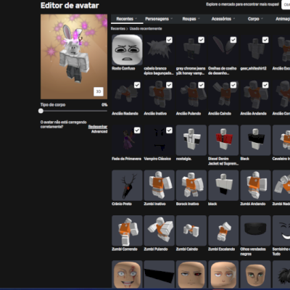Open the Advanced link
Screen dimensions: 290x290
99,131
